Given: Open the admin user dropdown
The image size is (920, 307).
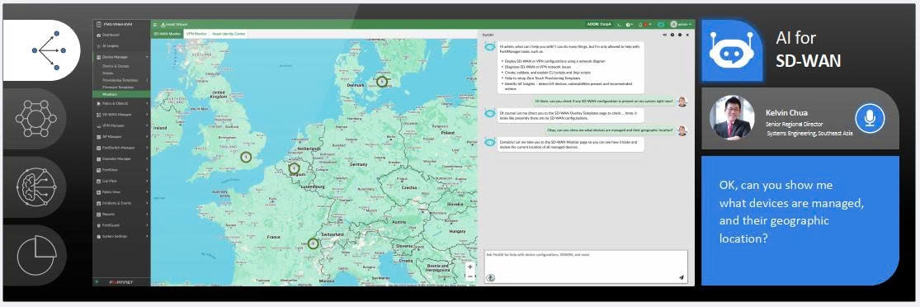Looking at the screenshot, I should [x=681, y=25].
